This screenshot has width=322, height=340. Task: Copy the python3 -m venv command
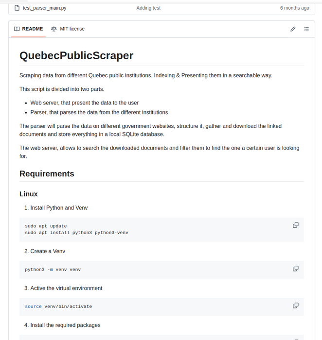tap(295, 269)
